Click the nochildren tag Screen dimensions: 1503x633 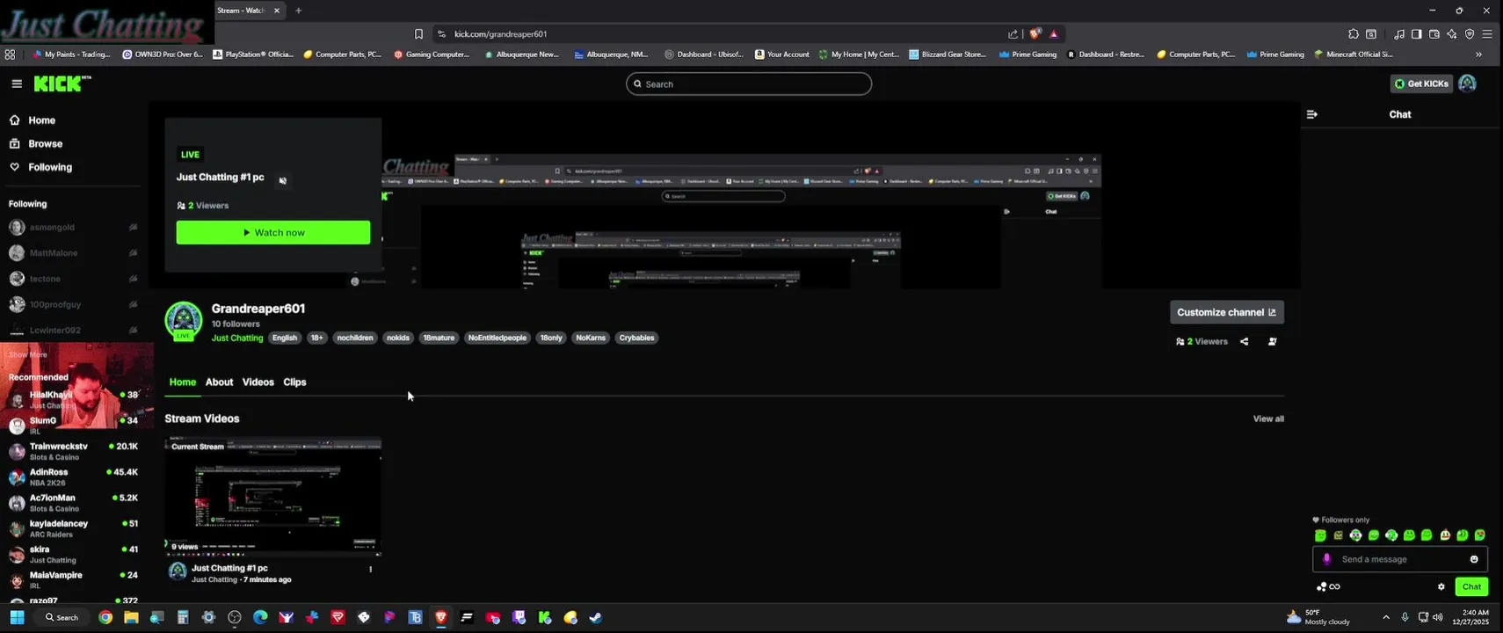(x=355, y=338)
